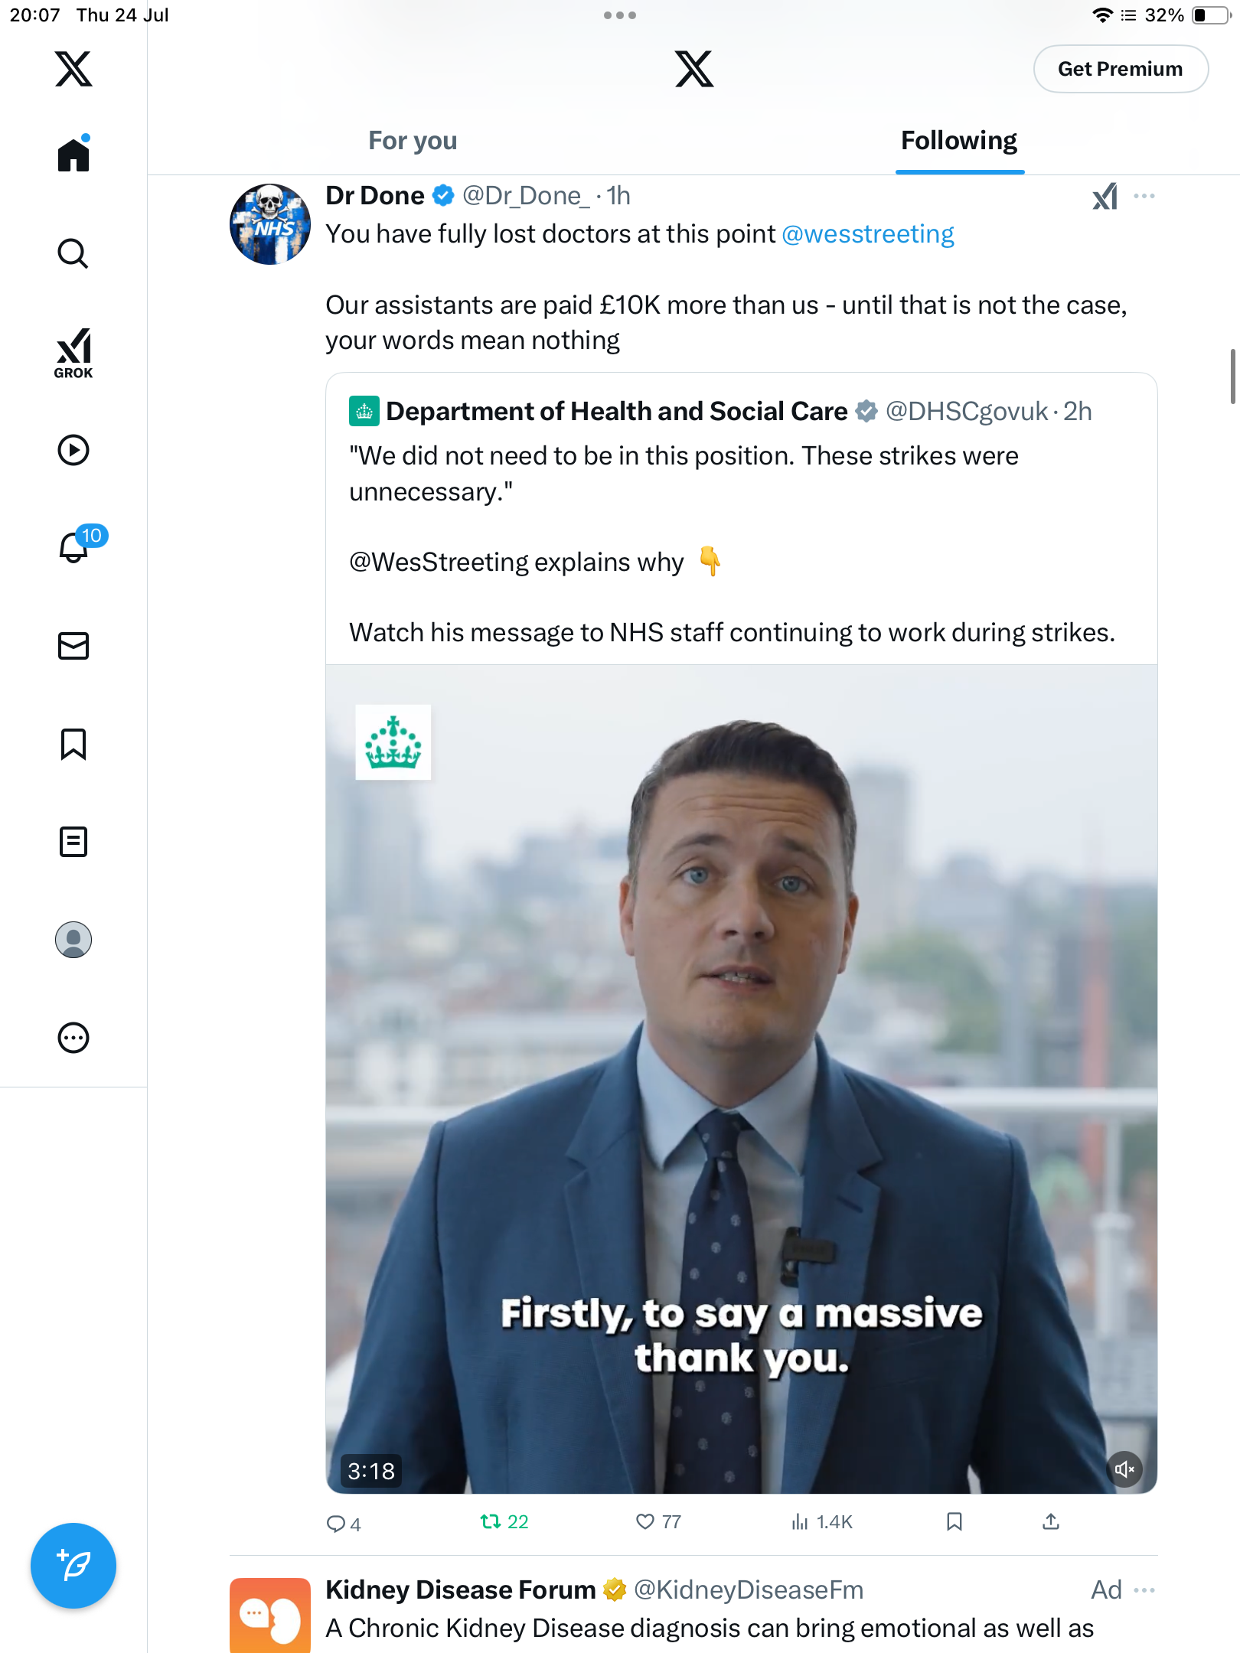
Task: Expand the More circle menu in sidebar
Action: [73, 1038]
